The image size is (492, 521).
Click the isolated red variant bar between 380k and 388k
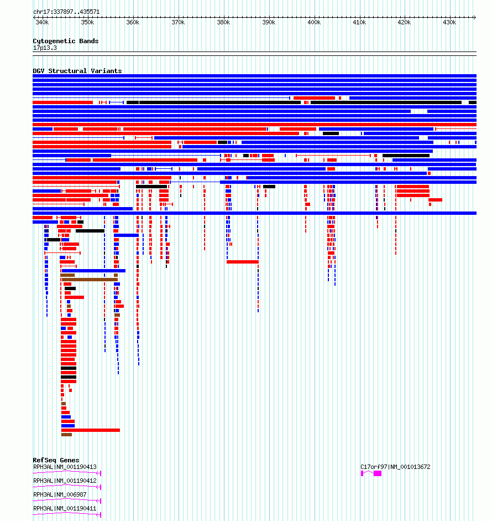(243, 262)
